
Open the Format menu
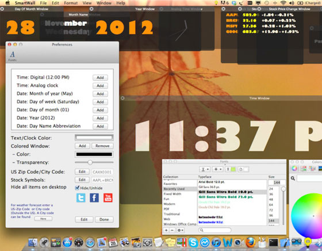[71, 3]
